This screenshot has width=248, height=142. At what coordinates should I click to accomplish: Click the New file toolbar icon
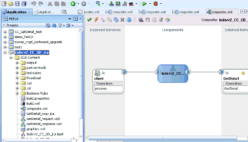[4, 4]
